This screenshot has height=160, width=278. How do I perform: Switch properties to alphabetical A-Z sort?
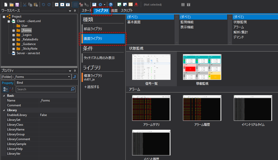pos(11,89)
